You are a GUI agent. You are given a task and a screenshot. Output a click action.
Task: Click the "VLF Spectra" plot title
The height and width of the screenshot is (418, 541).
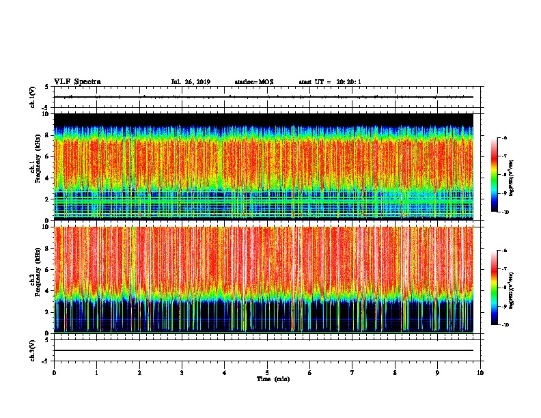[77, 82]
